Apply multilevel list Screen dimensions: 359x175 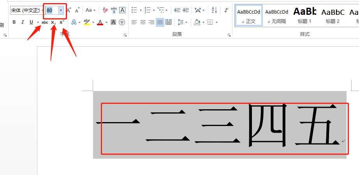coord(161,10)
